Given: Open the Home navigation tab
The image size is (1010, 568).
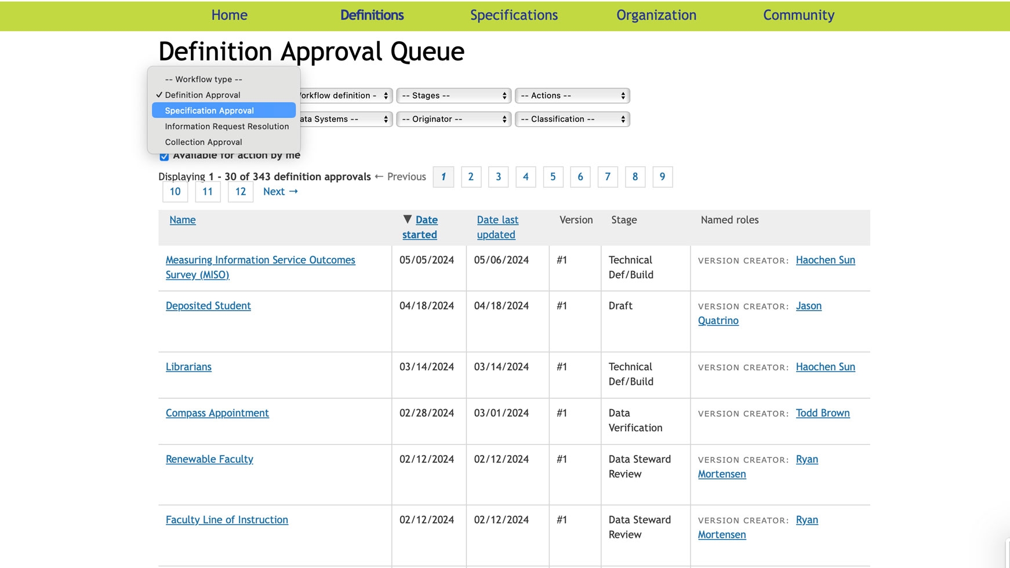Looking at the screenshot, I should 229,15.
